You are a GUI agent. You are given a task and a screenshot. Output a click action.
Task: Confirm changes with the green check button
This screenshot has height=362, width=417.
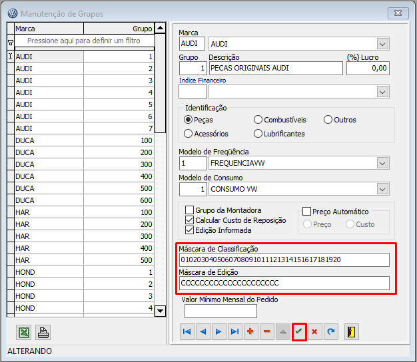pyautogui.click(x=299, y=331)
